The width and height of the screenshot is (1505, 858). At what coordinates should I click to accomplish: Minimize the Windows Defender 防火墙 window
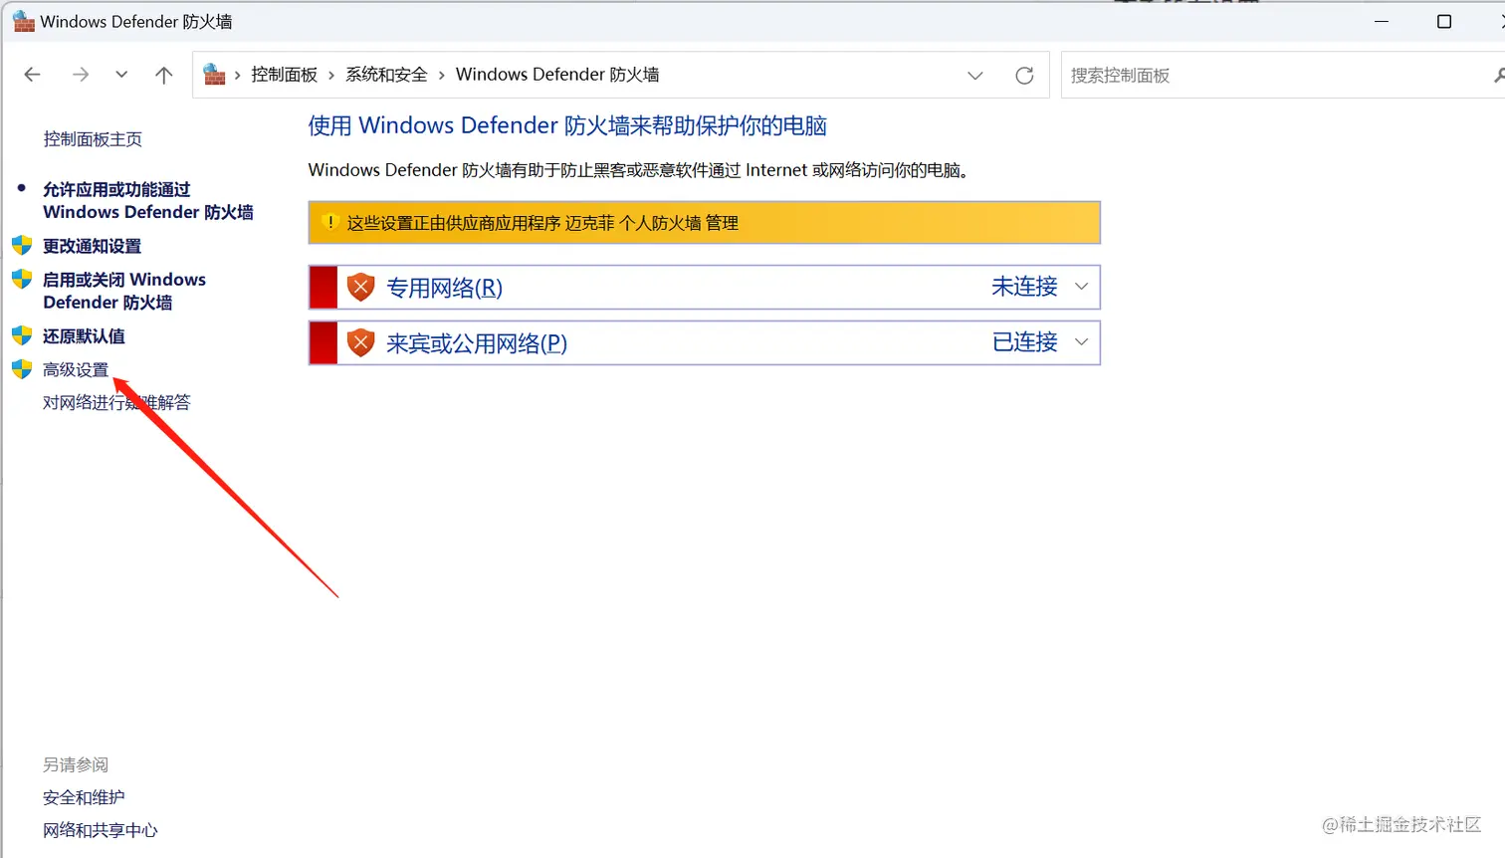tap(1382, 22)
